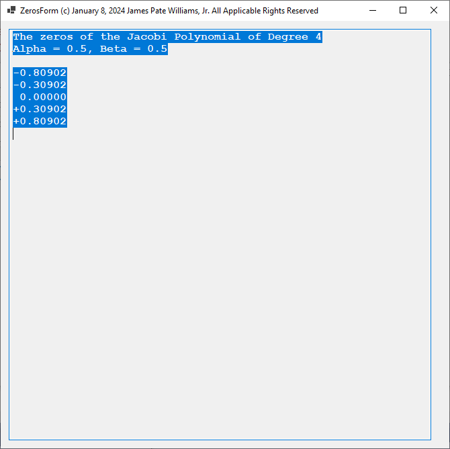The image size is (450, 449).
Task: Click the degree number 4 in the heading
Action: [x=318, y=37]
